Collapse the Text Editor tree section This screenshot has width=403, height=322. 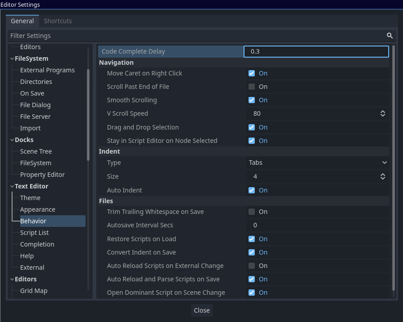click(12, 186)
